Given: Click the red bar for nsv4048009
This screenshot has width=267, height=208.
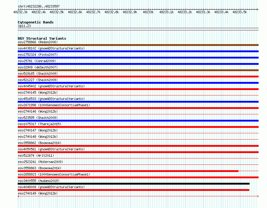Looking at the screenshot, I should click(x=133, y=190).
